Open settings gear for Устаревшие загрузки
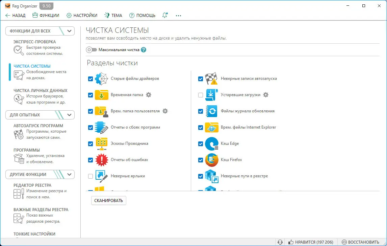The width and height of the screenshot is (387, 246). click(265, 95)
